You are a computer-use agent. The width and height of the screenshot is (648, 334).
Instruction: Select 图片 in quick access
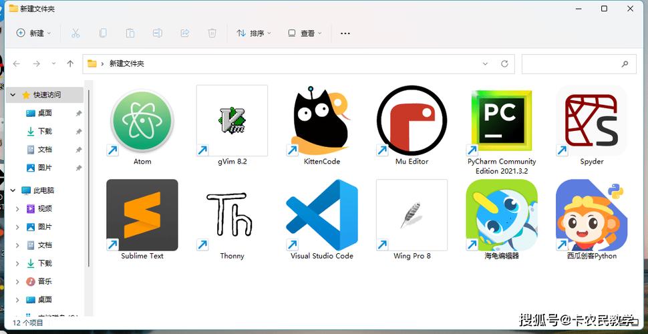pos(44,168)
